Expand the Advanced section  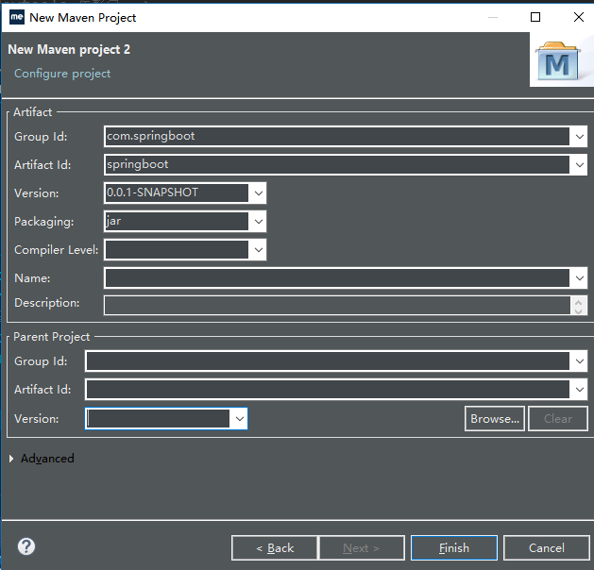(11, 459)
